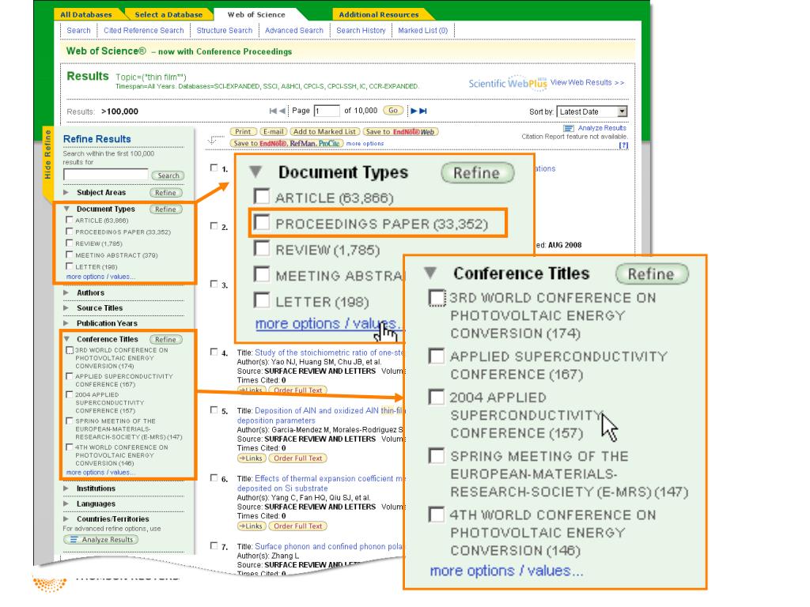This screenshot has height=607, width=810.
Task: Open the Sort by Latest Date dropdown
Action: point(592,111)
